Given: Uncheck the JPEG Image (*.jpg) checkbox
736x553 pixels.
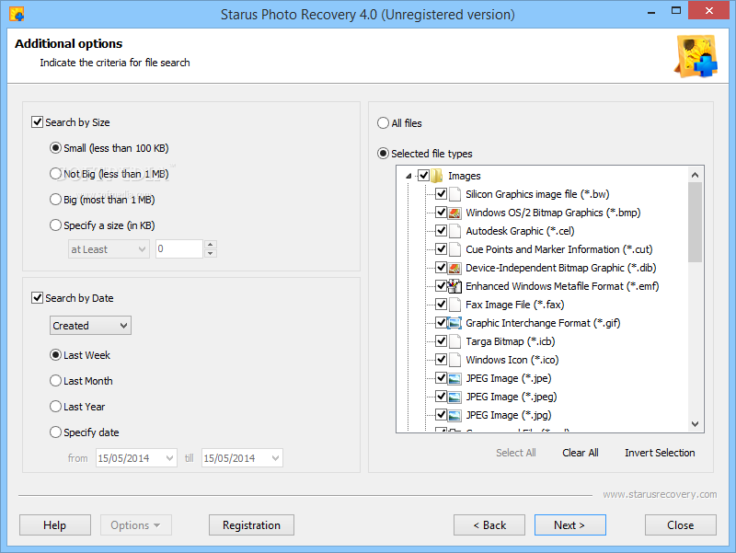Looking at the screenshot, I should pyautogui.click(x=441, y=414).
